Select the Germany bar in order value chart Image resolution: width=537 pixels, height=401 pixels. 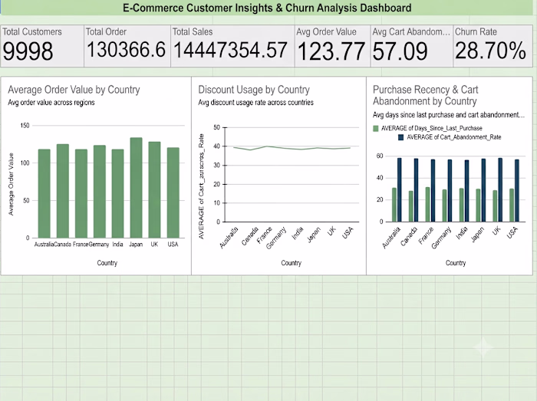coord(100,191)
